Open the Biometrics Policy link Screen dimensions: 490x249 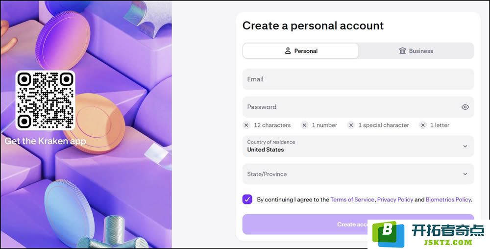(x=448, y=199)
